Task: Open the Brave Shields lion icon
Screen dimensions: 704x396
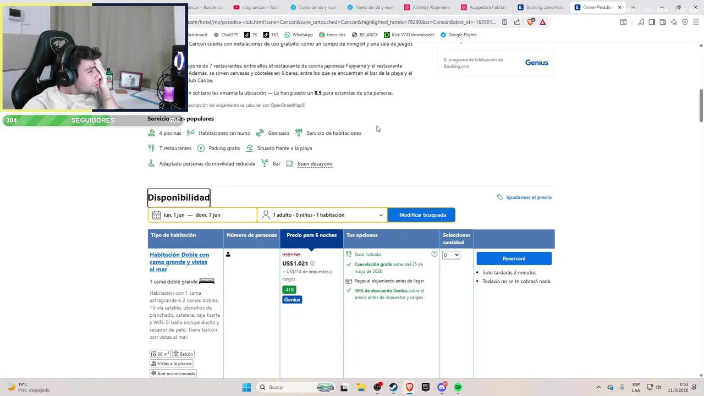Action: click(530, 22)
